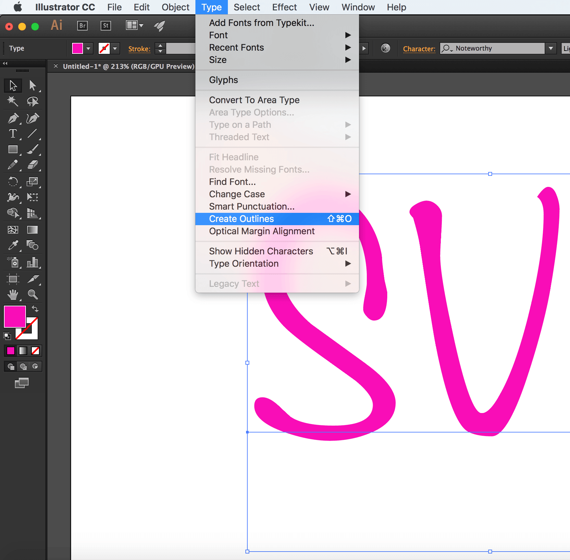Swap fill and stroke colors
Image resolution: width=570 pixels, height=560 pixels.
coord(35,309)
